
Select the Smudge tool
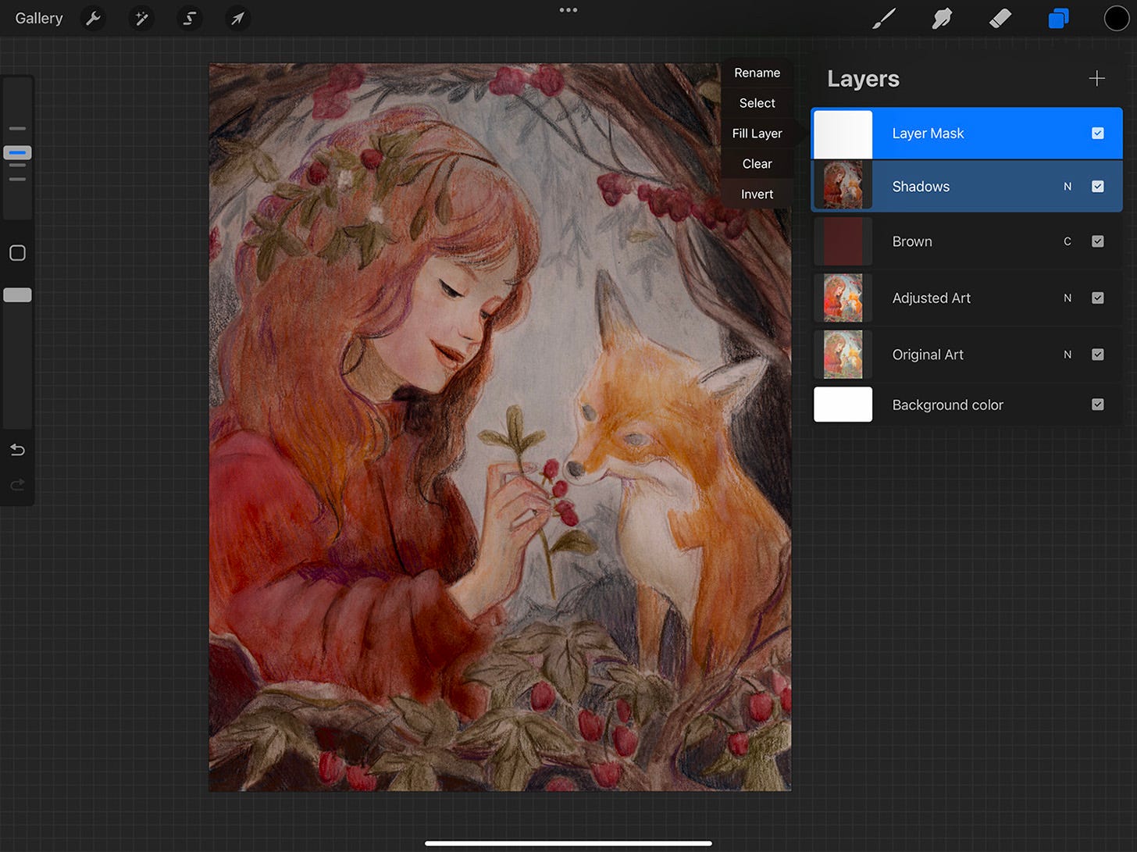942,18
